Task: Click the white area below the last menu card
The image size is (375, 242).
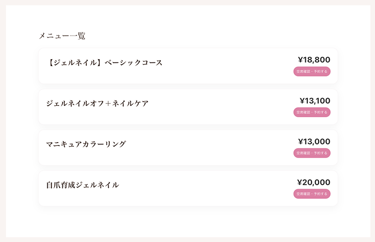Action: pos(187,221)
